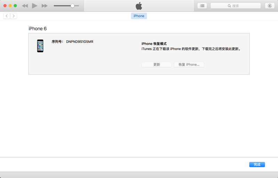Click the 恢复 iPhone... button
The width and height of the screenshot is (278, 178).
189,64
